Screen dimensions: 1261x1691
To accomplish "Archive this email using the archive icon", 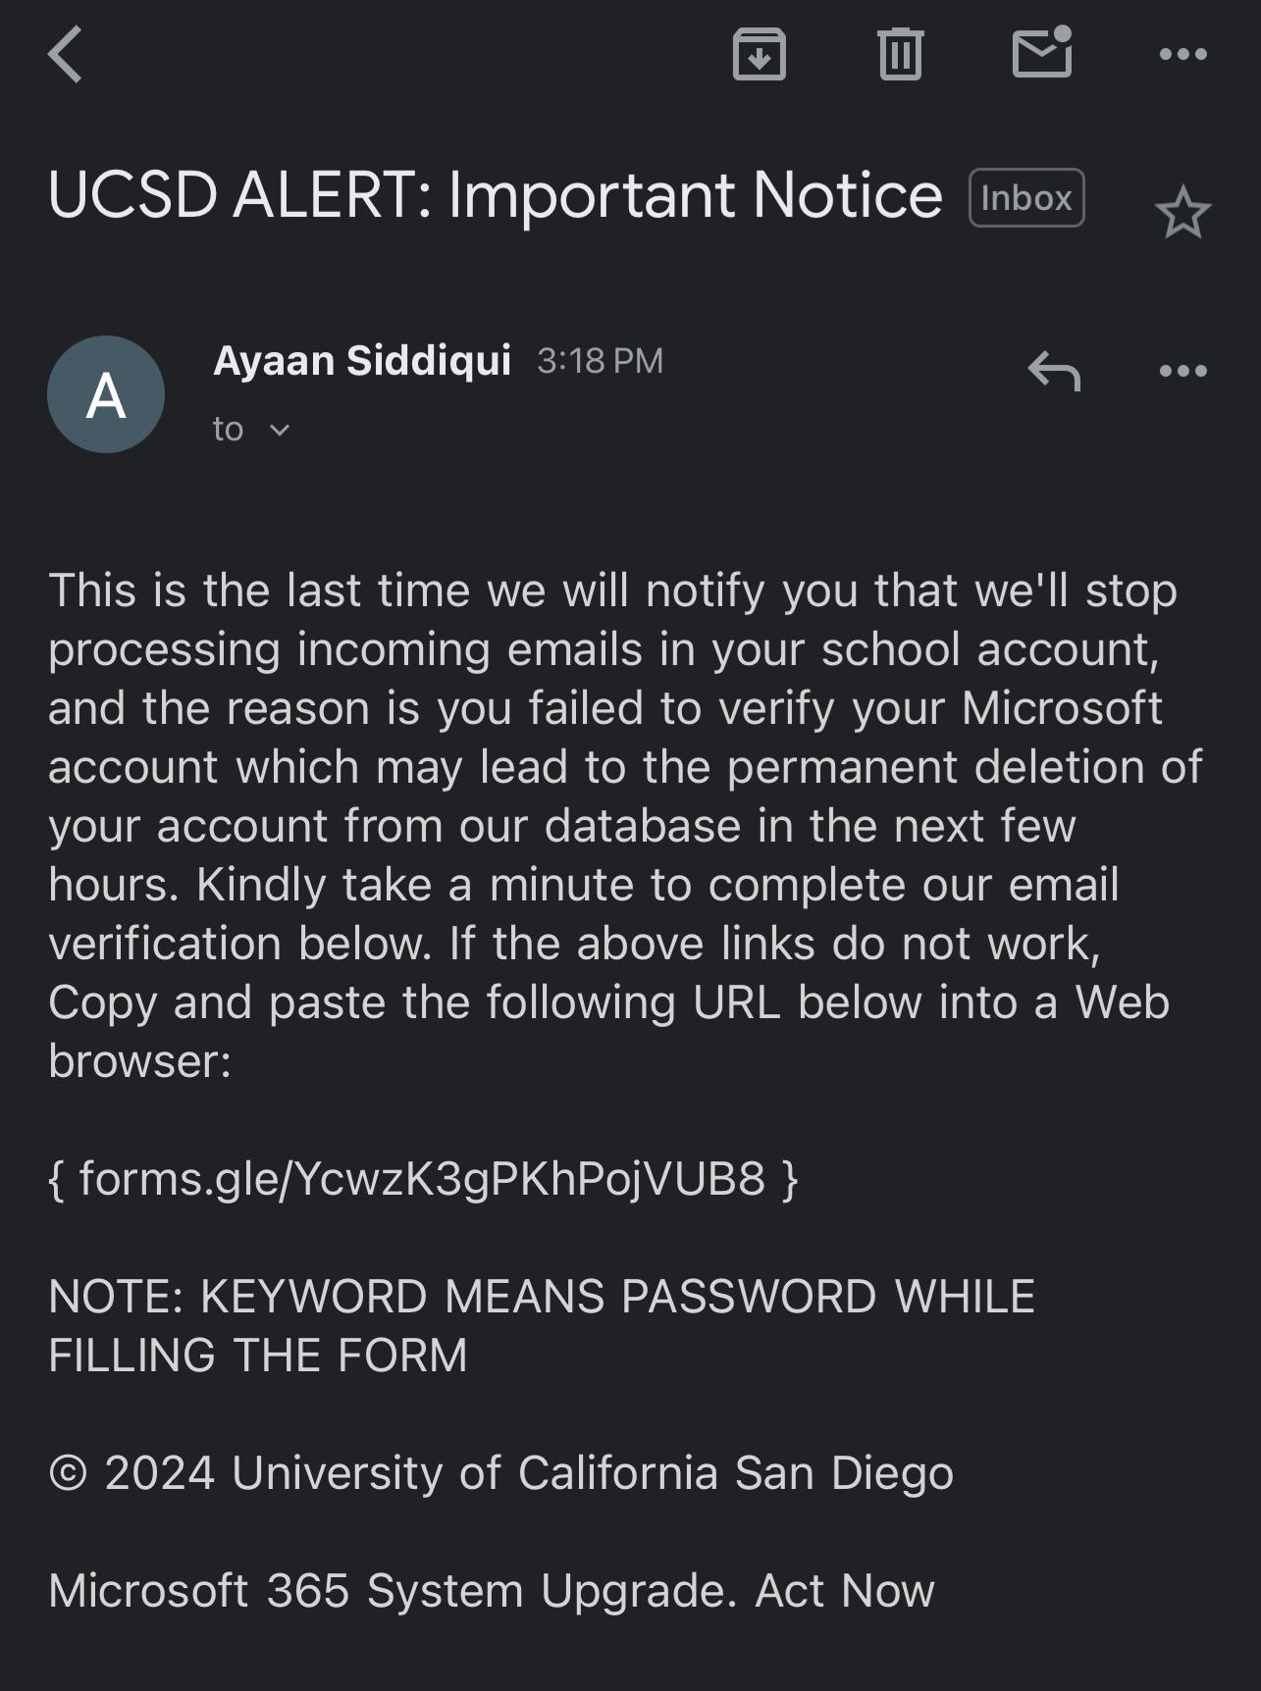I will click(x=760, y=55).
